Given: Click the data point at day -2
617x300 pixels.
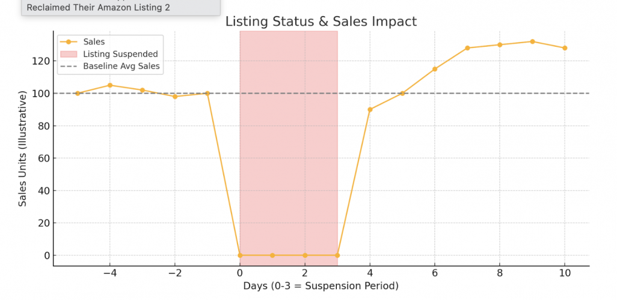Looking at the screenshot, I should tap(175, 97).
